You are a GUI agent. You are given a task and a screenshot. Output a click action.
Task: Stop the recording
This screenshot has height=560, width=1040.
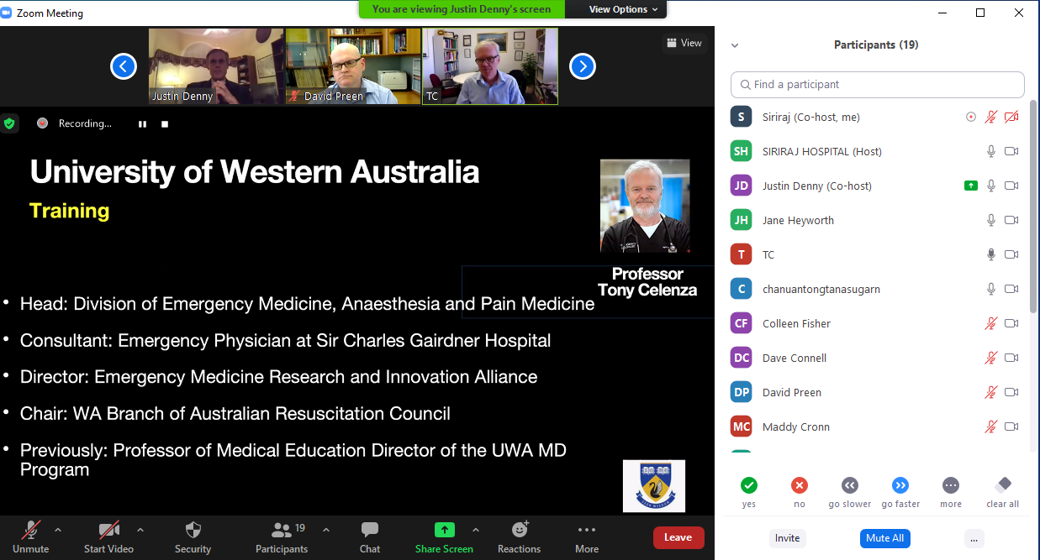[165, 124]
